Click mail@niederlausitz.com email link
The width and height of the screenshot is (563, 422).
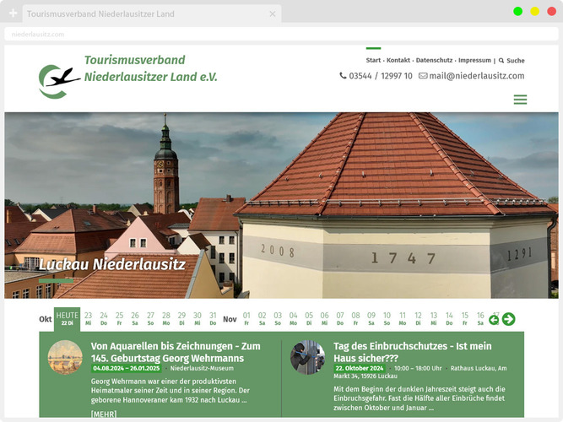476,76
